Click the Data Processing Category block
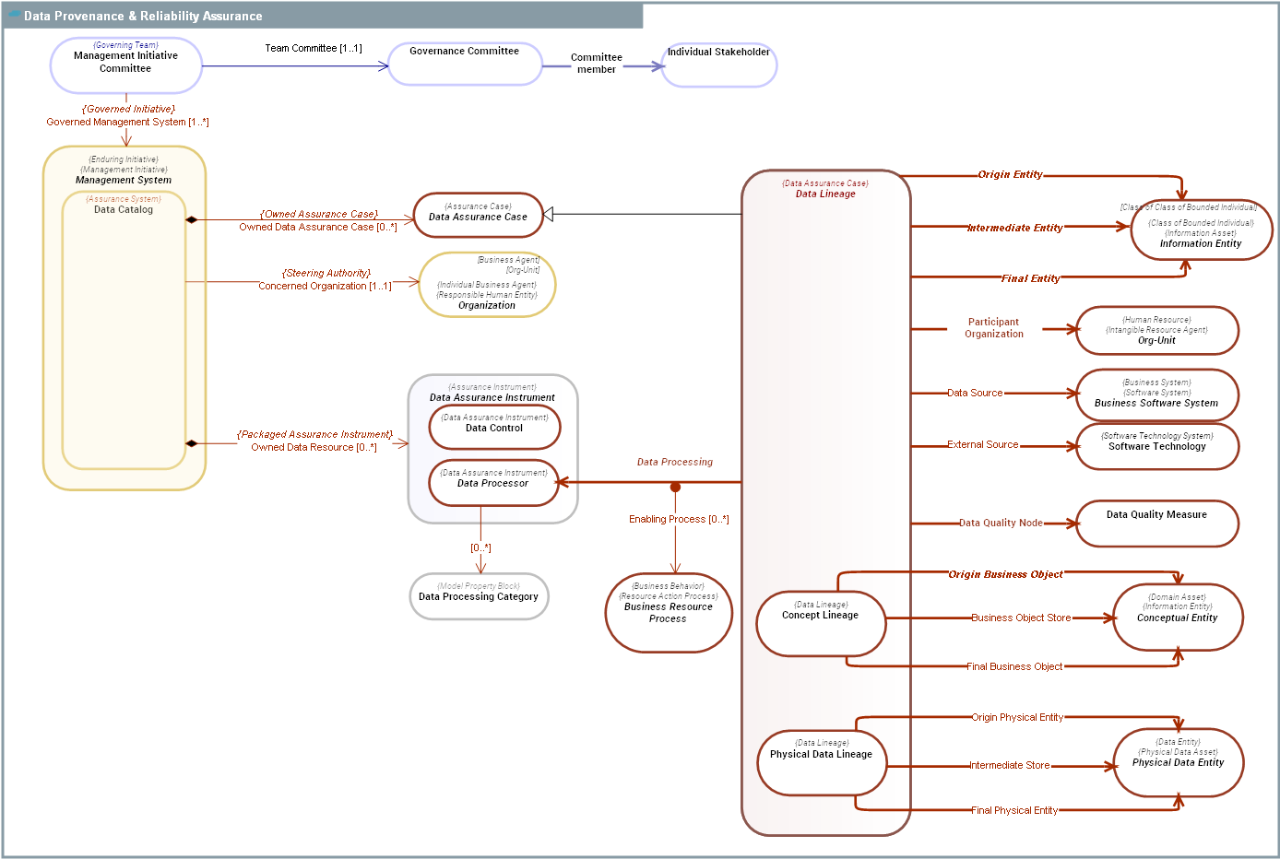The image size is (1280, 859). (479, 595)
